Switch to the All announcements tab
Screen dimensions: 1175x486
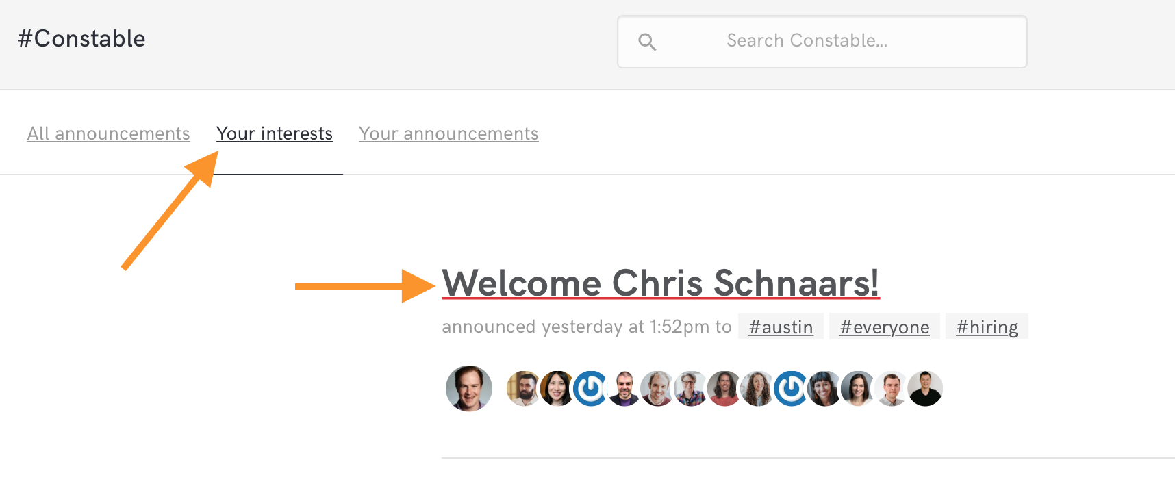(108, 133)
